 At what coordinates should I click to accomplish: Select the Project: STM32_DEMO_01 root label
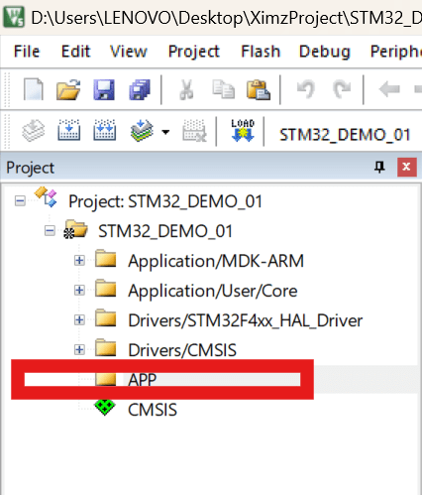[x=165, y=201]
